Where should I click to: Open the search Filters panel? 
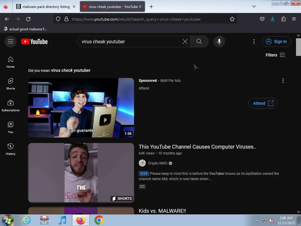point(275,55)
